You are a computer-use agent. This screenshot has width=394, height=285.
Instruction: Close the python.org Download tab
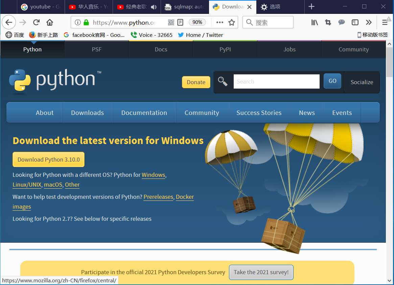249,7
